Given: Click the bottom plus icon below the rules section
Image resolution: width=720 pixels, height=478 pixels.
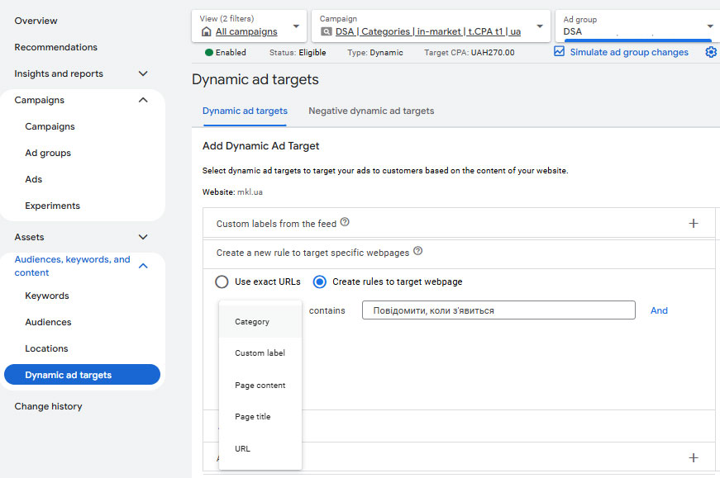Looking at the screenshot, I should pyautogui.click(x=693, y=457).
